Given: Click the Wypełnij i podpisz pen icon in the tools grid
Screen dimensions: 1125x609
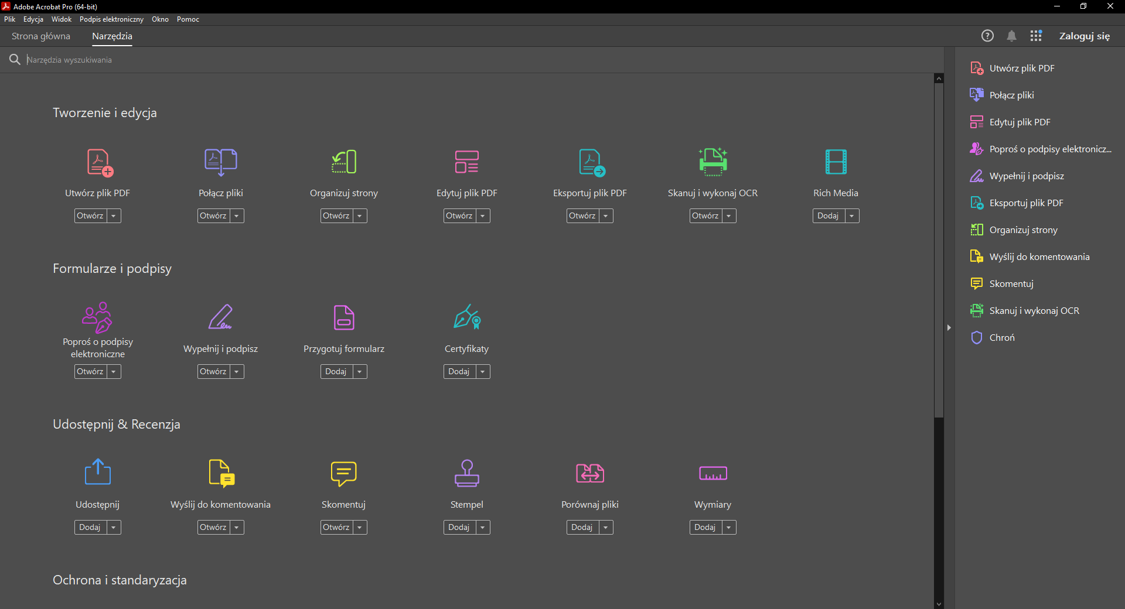Looking at the screenshot, I should 221,317.
